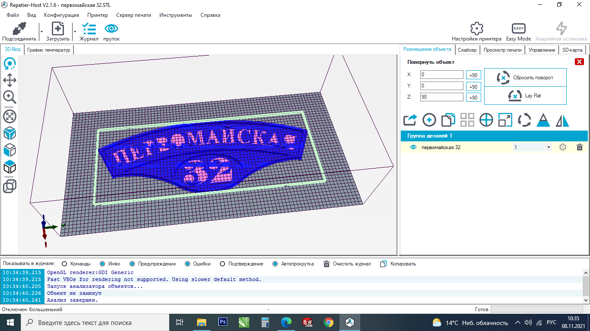Select the move viewpoint tool
The height and width of the screenshot is (331, 590).
10,81
